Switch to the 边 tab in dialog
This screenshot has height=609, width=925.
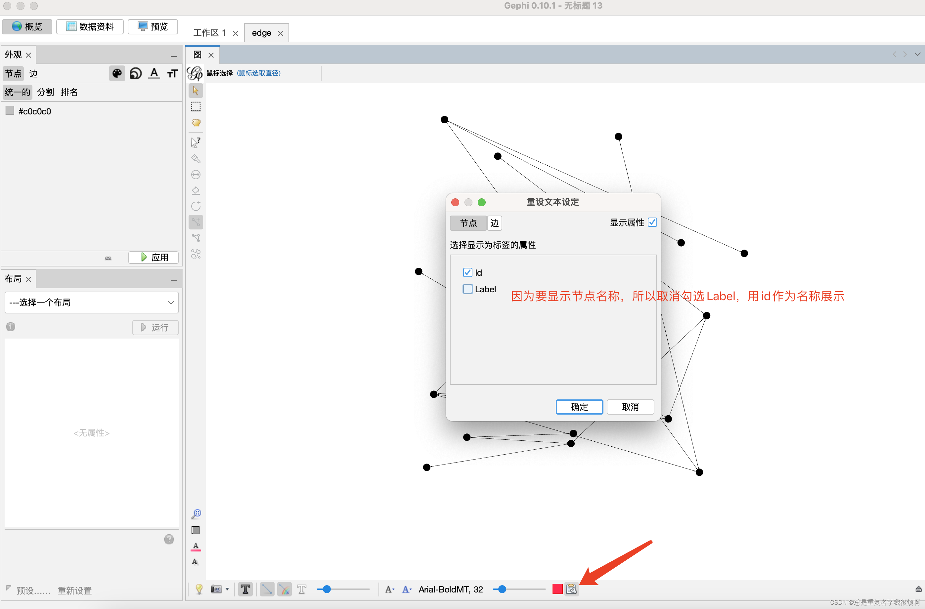[494, 223]
